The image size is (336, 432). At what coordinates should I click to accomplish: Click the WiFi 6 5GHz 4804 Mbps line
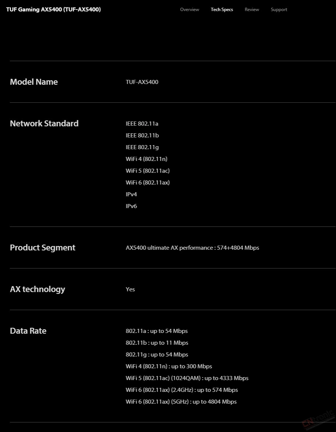tap(181, 402)
